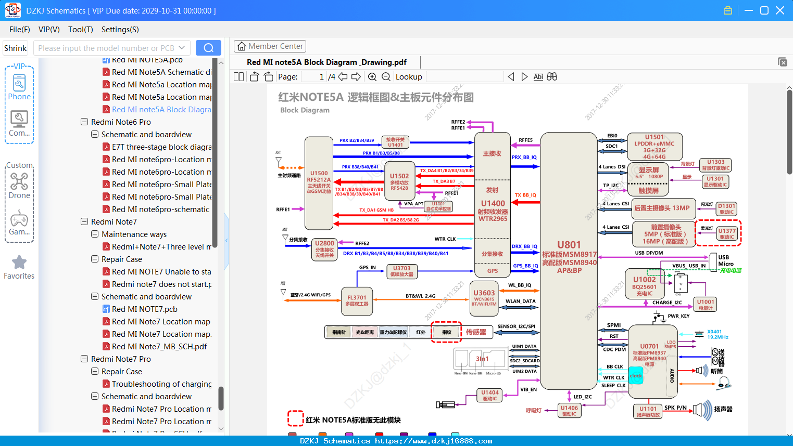Open Redmi note7 does not start file
The height and width of the screenshot is (446, 793).
161,284
